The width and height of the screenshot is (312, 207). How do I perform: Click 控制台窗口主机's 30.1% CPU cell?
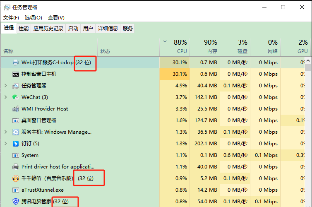(x=175, y=74)
